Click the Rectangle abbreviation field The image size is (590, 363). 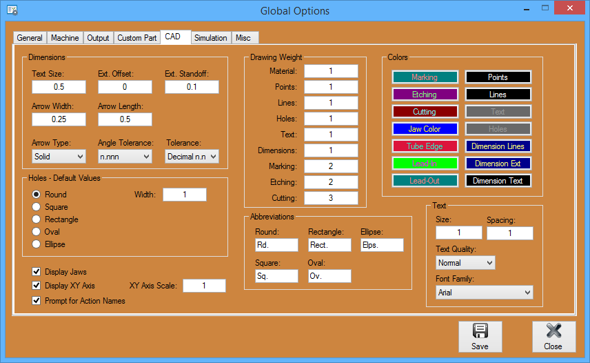point(329,245)
